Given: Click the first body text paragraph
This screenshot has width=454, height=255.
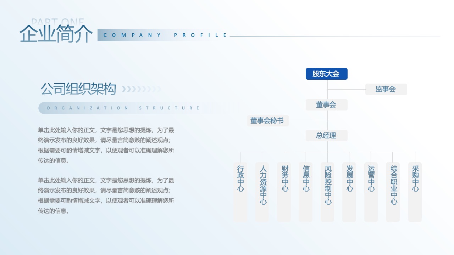Looking at the screenshot, I should point(106,145).
